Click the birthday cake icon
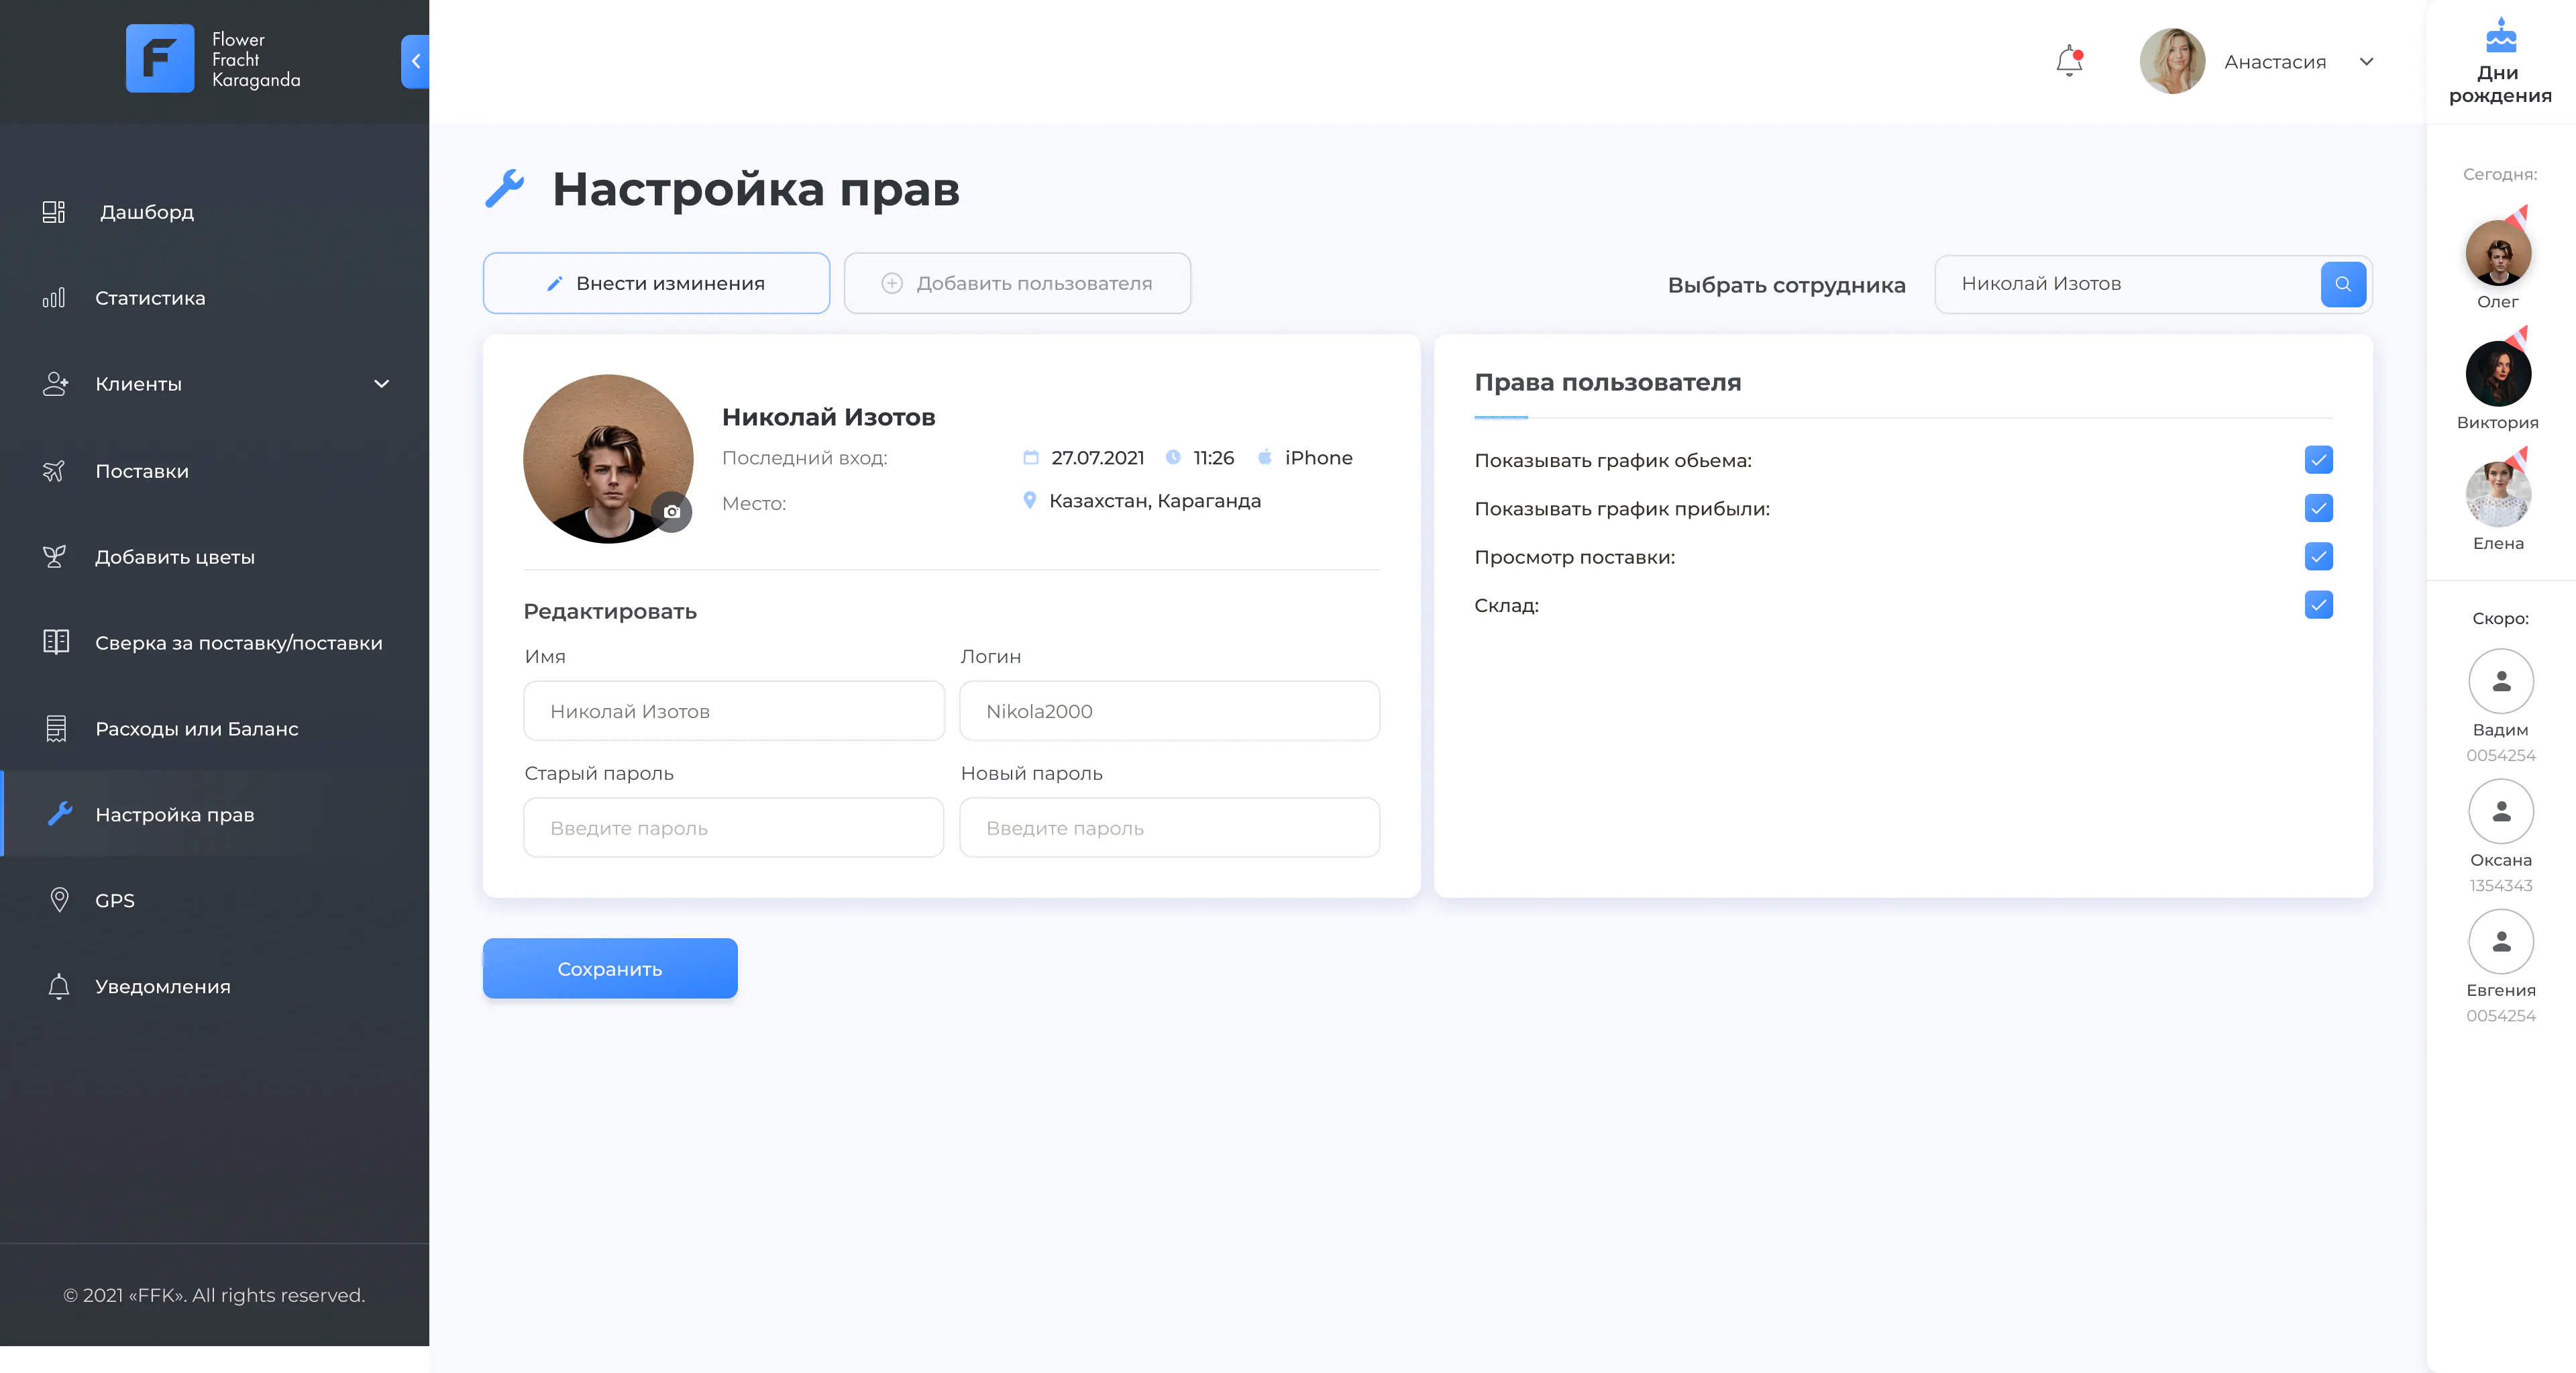The width and height of the screenshot is (2576, 1373). pos(2500,36)
